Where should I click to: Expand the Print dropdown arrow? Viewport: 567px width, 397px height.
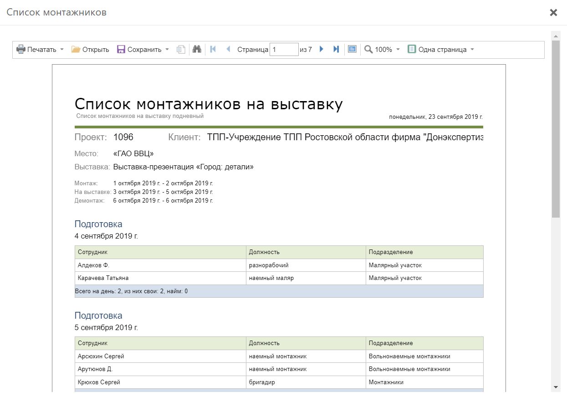coord(62,50)
